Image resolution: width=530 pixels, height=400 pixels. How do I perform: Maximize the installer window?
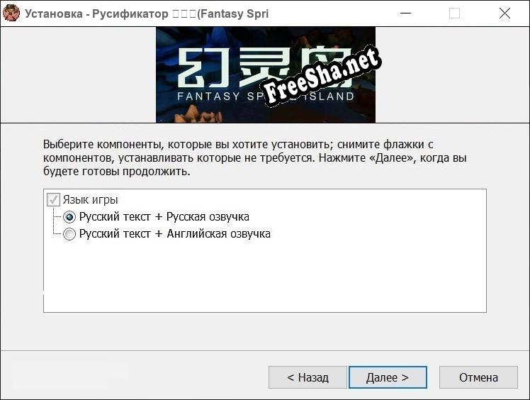click(454, 13)
